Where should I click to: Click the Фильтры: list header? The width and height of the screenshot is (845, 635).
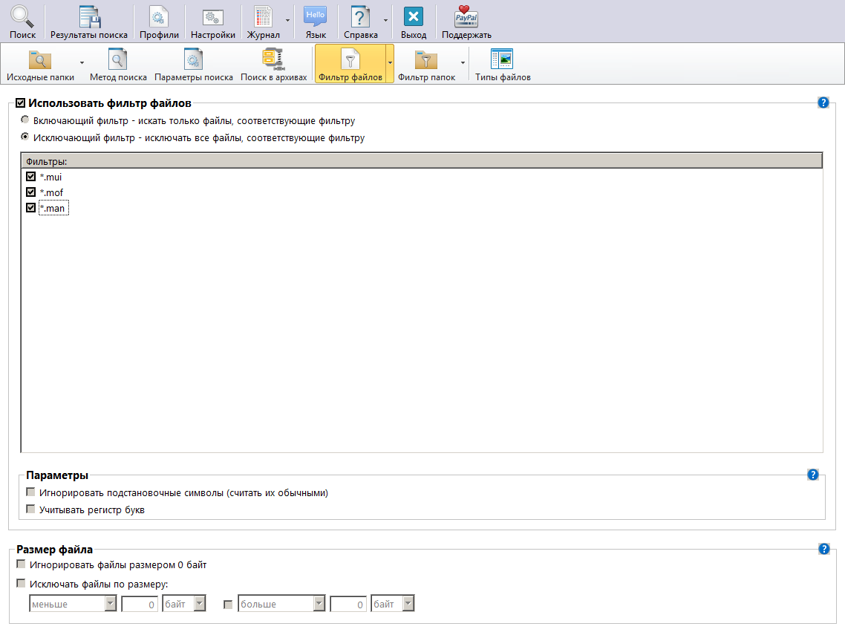422,160
